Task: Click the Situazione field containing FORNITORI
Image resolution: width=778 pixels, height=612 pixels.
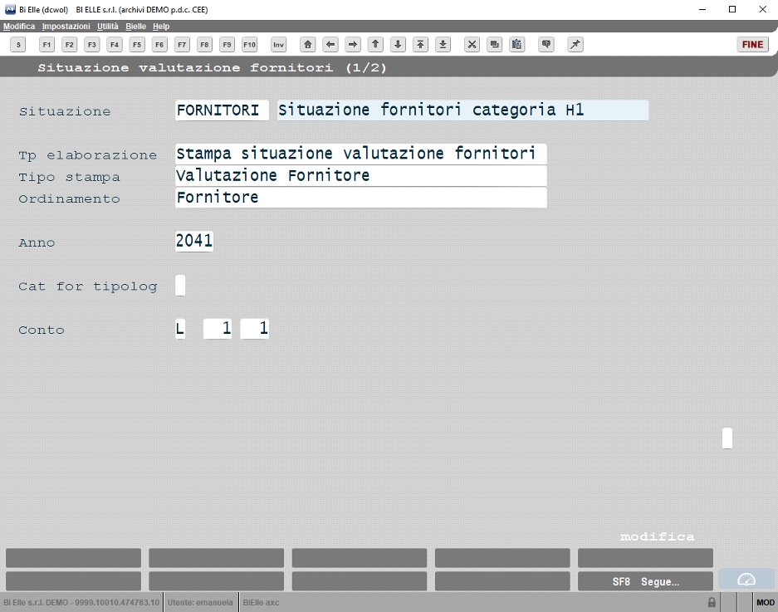Action: point(222,110)
